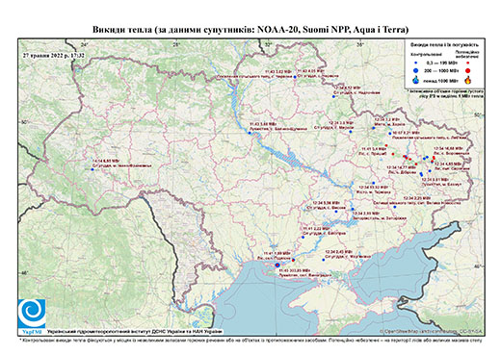Viewport: 501px width, 354px height.
Task: Click the map title mentioning NOAA-20, Suomi NPP
Action: click(x=250, y=30)
